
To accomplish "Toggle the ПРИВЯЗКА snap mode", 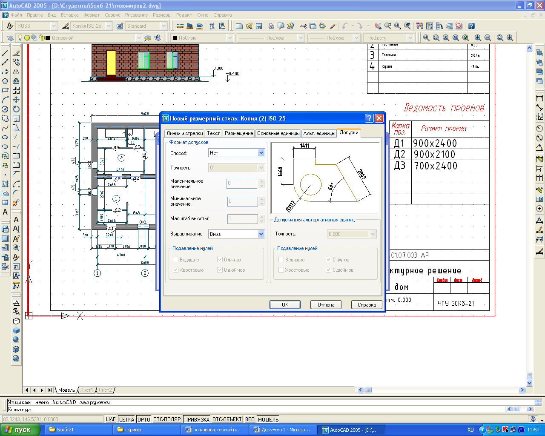I will pyautogui.click(x=197, y=419).
